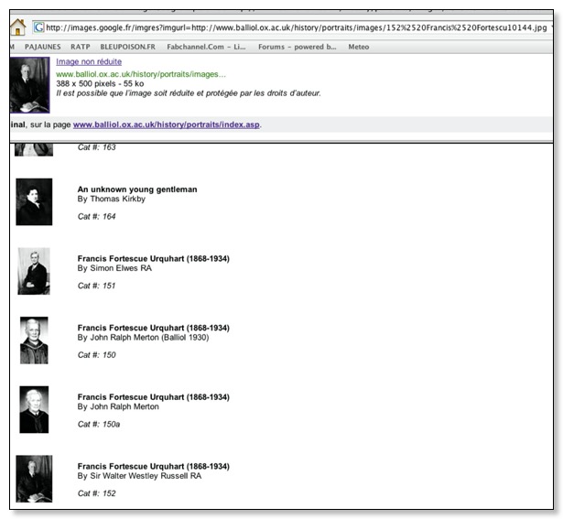Click 'By Sir Walter Westley Russell RA' text
The width and height of the screenshot is (563, 519).
tap(139, 476)
